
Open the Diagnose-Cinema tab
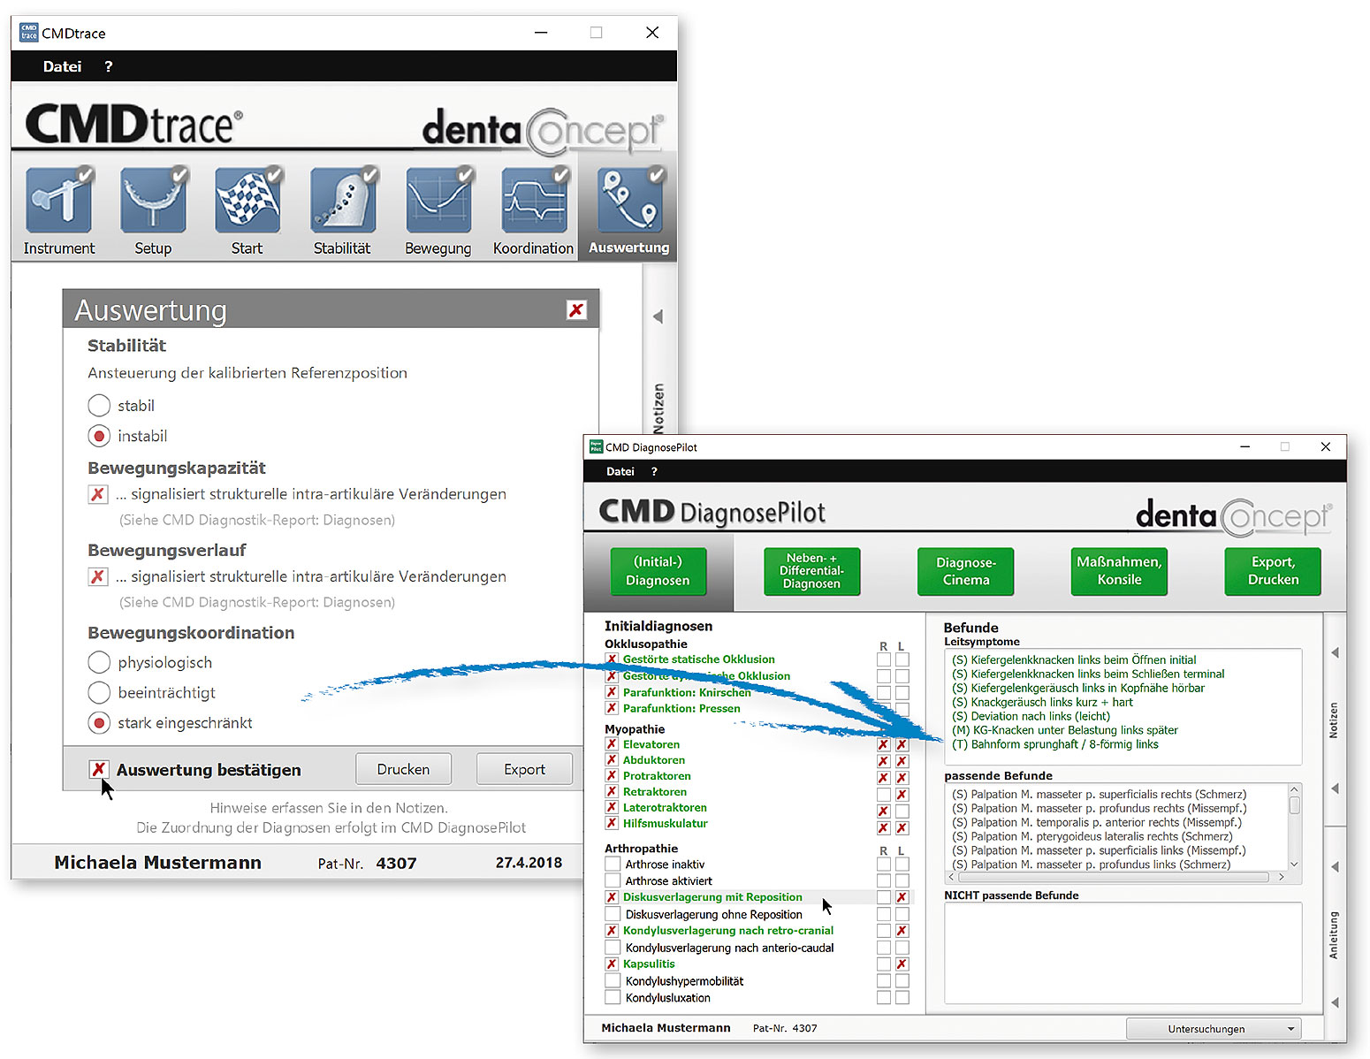click(x=965, y=571)
